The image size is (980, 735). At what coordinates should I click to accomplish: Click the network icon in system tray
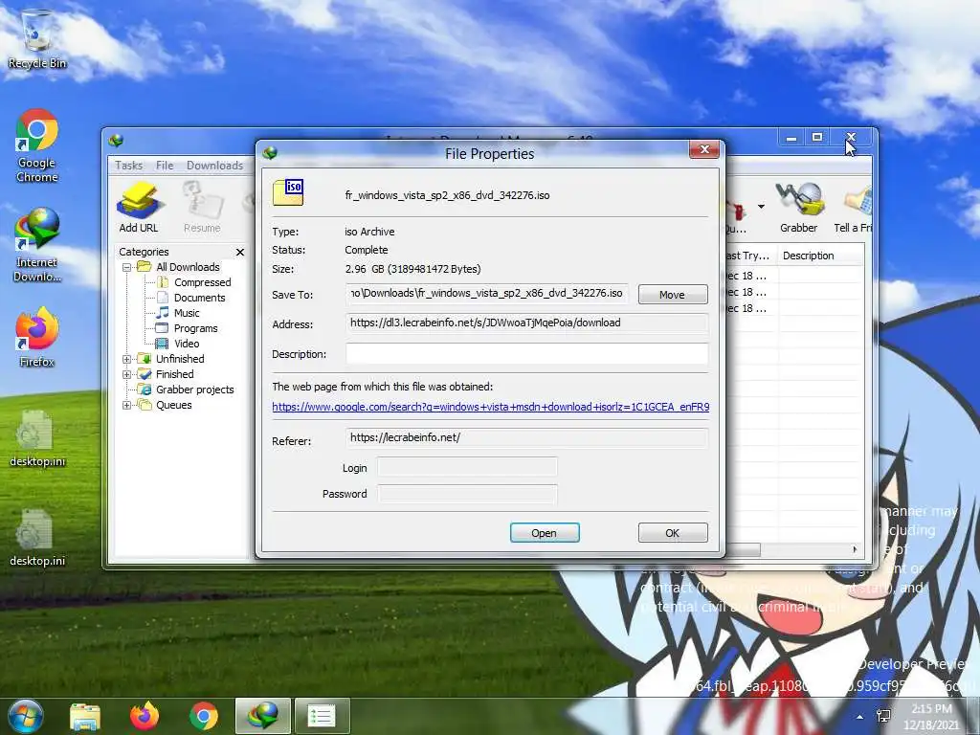coord(883,716)
